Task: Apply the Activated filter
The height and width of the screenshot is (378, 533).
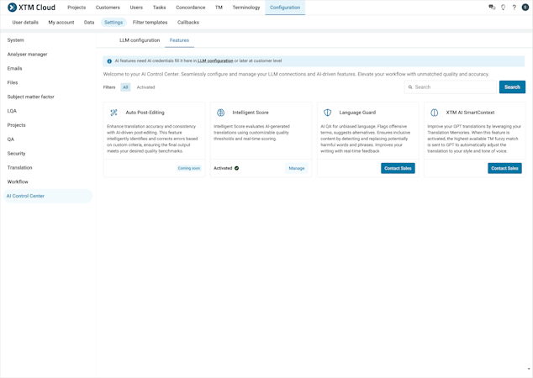Action: pos(145,87)
